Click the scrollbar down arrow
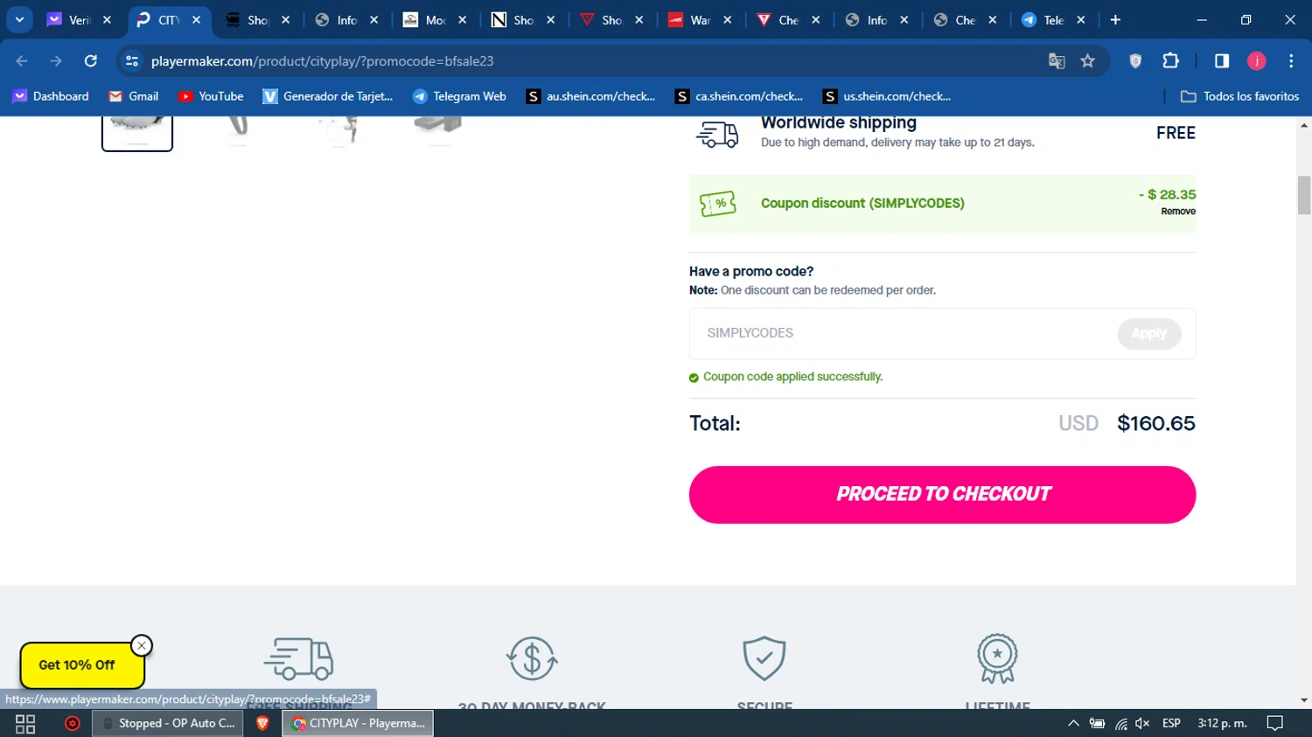Viewport: 1312px width, 737px height. [1303, 700]
